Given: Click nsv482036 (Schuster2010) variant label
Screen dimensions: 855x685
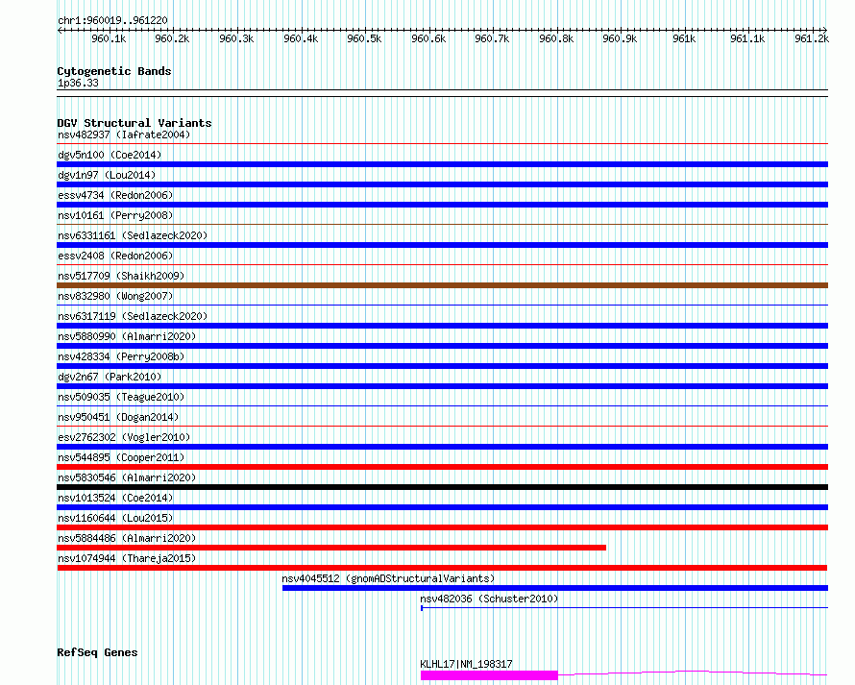Looking at the screenshot, I should click(x=489, y=599).
